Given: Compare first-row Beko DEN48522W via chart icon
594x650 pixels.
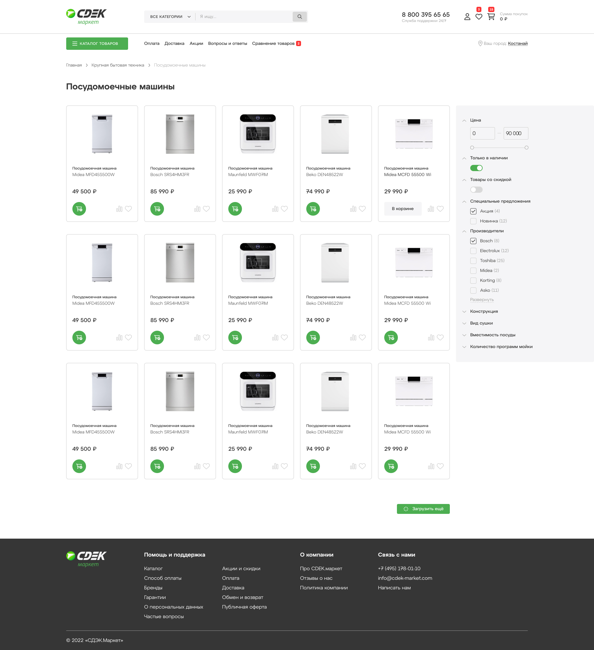Looking at the screenshot, I should pyautogui.click(x=353, y=209).
